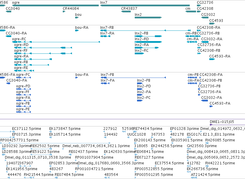Screen dimensions: 245x179
Task: Select the CG3032-RA transcript label
Action: pos(212,39)
